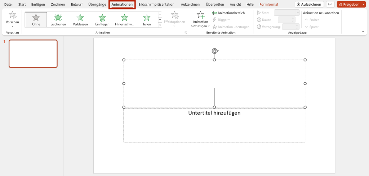
Task: Click the Aufzeichnen button at top right
Action: click(309, 4)
